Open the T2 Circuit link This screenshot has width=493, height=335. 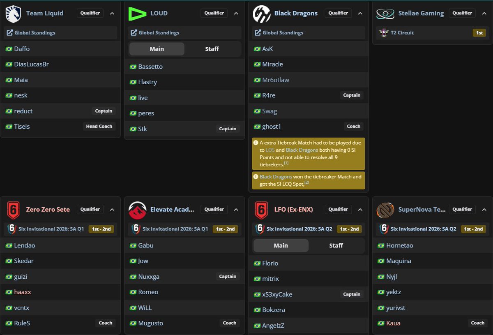[403, 33]
